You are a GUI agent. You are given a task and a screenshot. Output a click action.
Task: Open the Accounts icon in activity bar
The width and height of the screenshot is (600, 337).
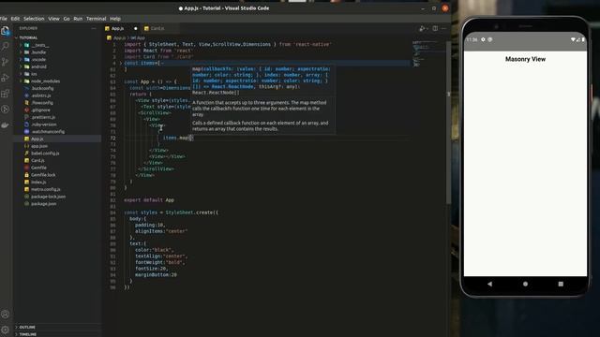coord(6,315)
